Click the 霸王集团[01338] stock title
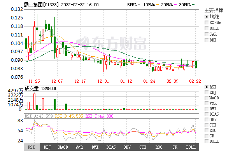 (x=42, y=5)
